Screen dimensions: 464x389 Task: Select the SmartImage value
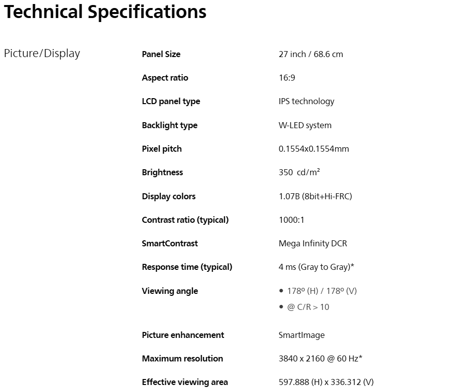click(x=302, y=335)
